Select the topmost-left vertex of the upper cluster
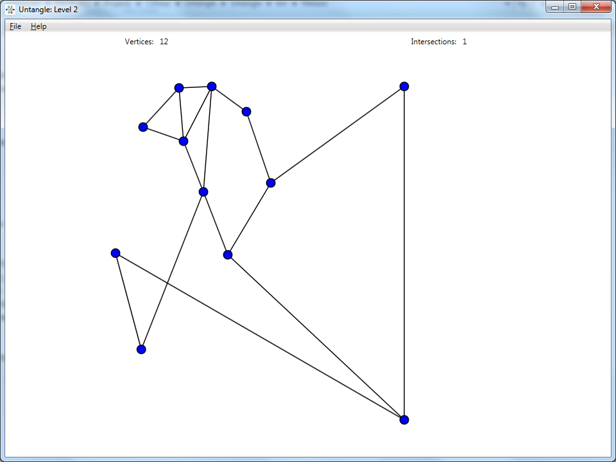 pos(179,87)
